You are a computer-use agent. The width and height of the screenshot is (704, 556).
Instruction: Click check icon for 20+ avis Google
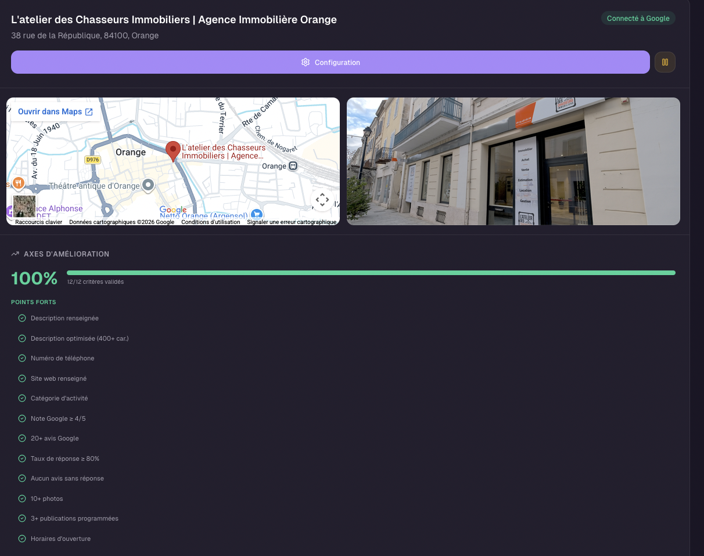22,438
